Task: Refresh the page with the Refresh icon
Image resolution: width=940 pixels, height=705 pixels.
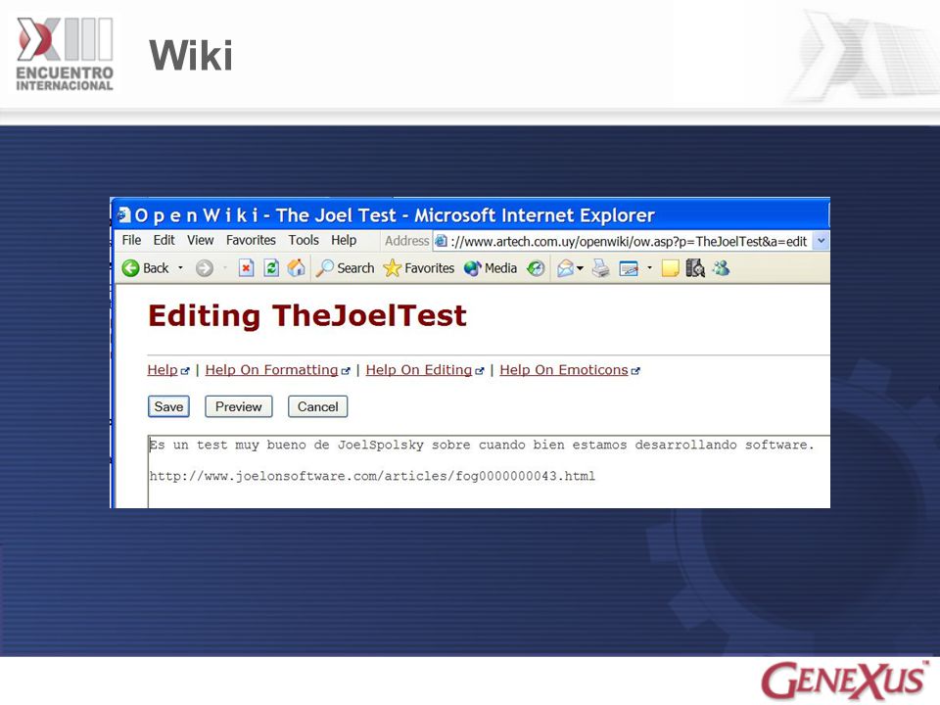Action: [271, 268]
